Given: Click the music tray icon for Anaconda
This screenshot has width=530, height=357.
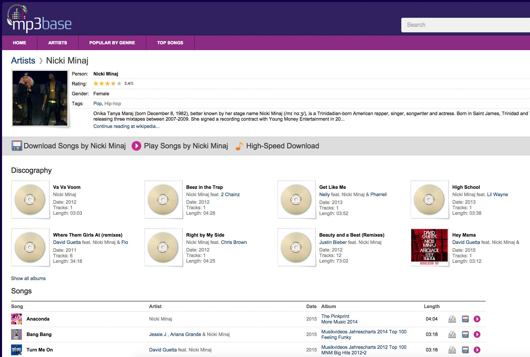Looking at the screenshot, I should tap(452, 319).
